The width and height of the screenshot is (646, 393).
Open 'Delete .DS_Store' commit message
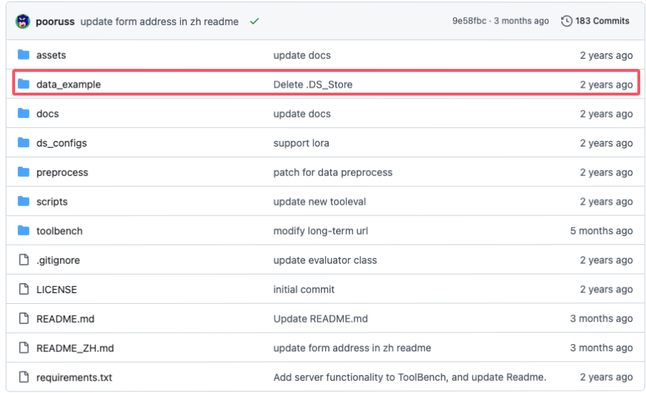(x=313, y=85)
